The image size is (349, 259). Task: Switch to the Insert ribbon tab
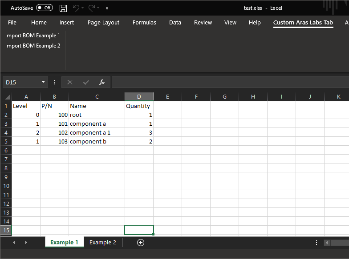[x=67, y=22]
